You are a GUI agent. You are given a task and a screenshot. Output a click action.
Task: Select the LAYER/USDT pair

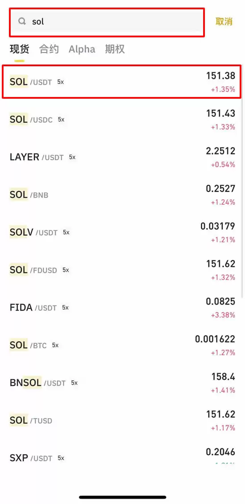[122, 157]
